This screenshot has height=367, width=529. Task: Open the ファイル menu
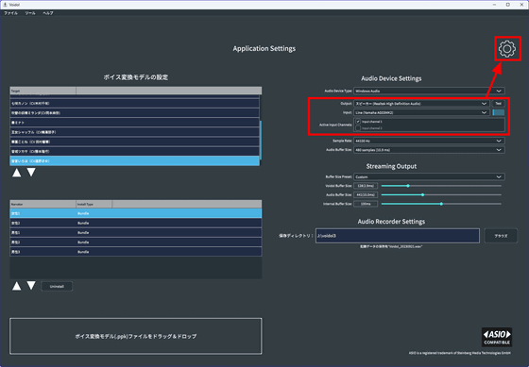[10, 13]
